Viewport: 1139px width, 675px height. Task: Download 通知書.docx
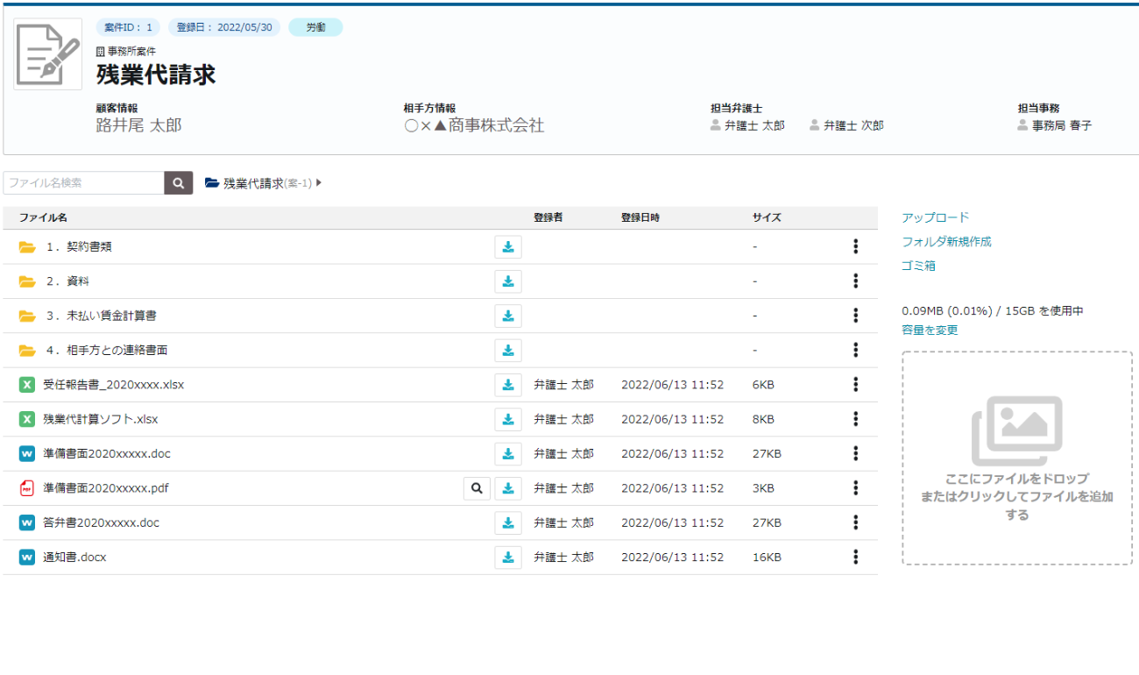pyautogui.click(x=508, y=558)
